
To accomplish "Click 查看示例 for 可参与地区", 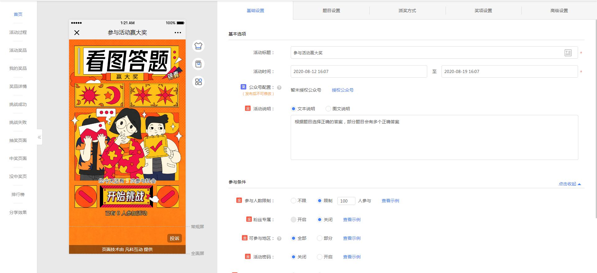I will click(352, 238).
